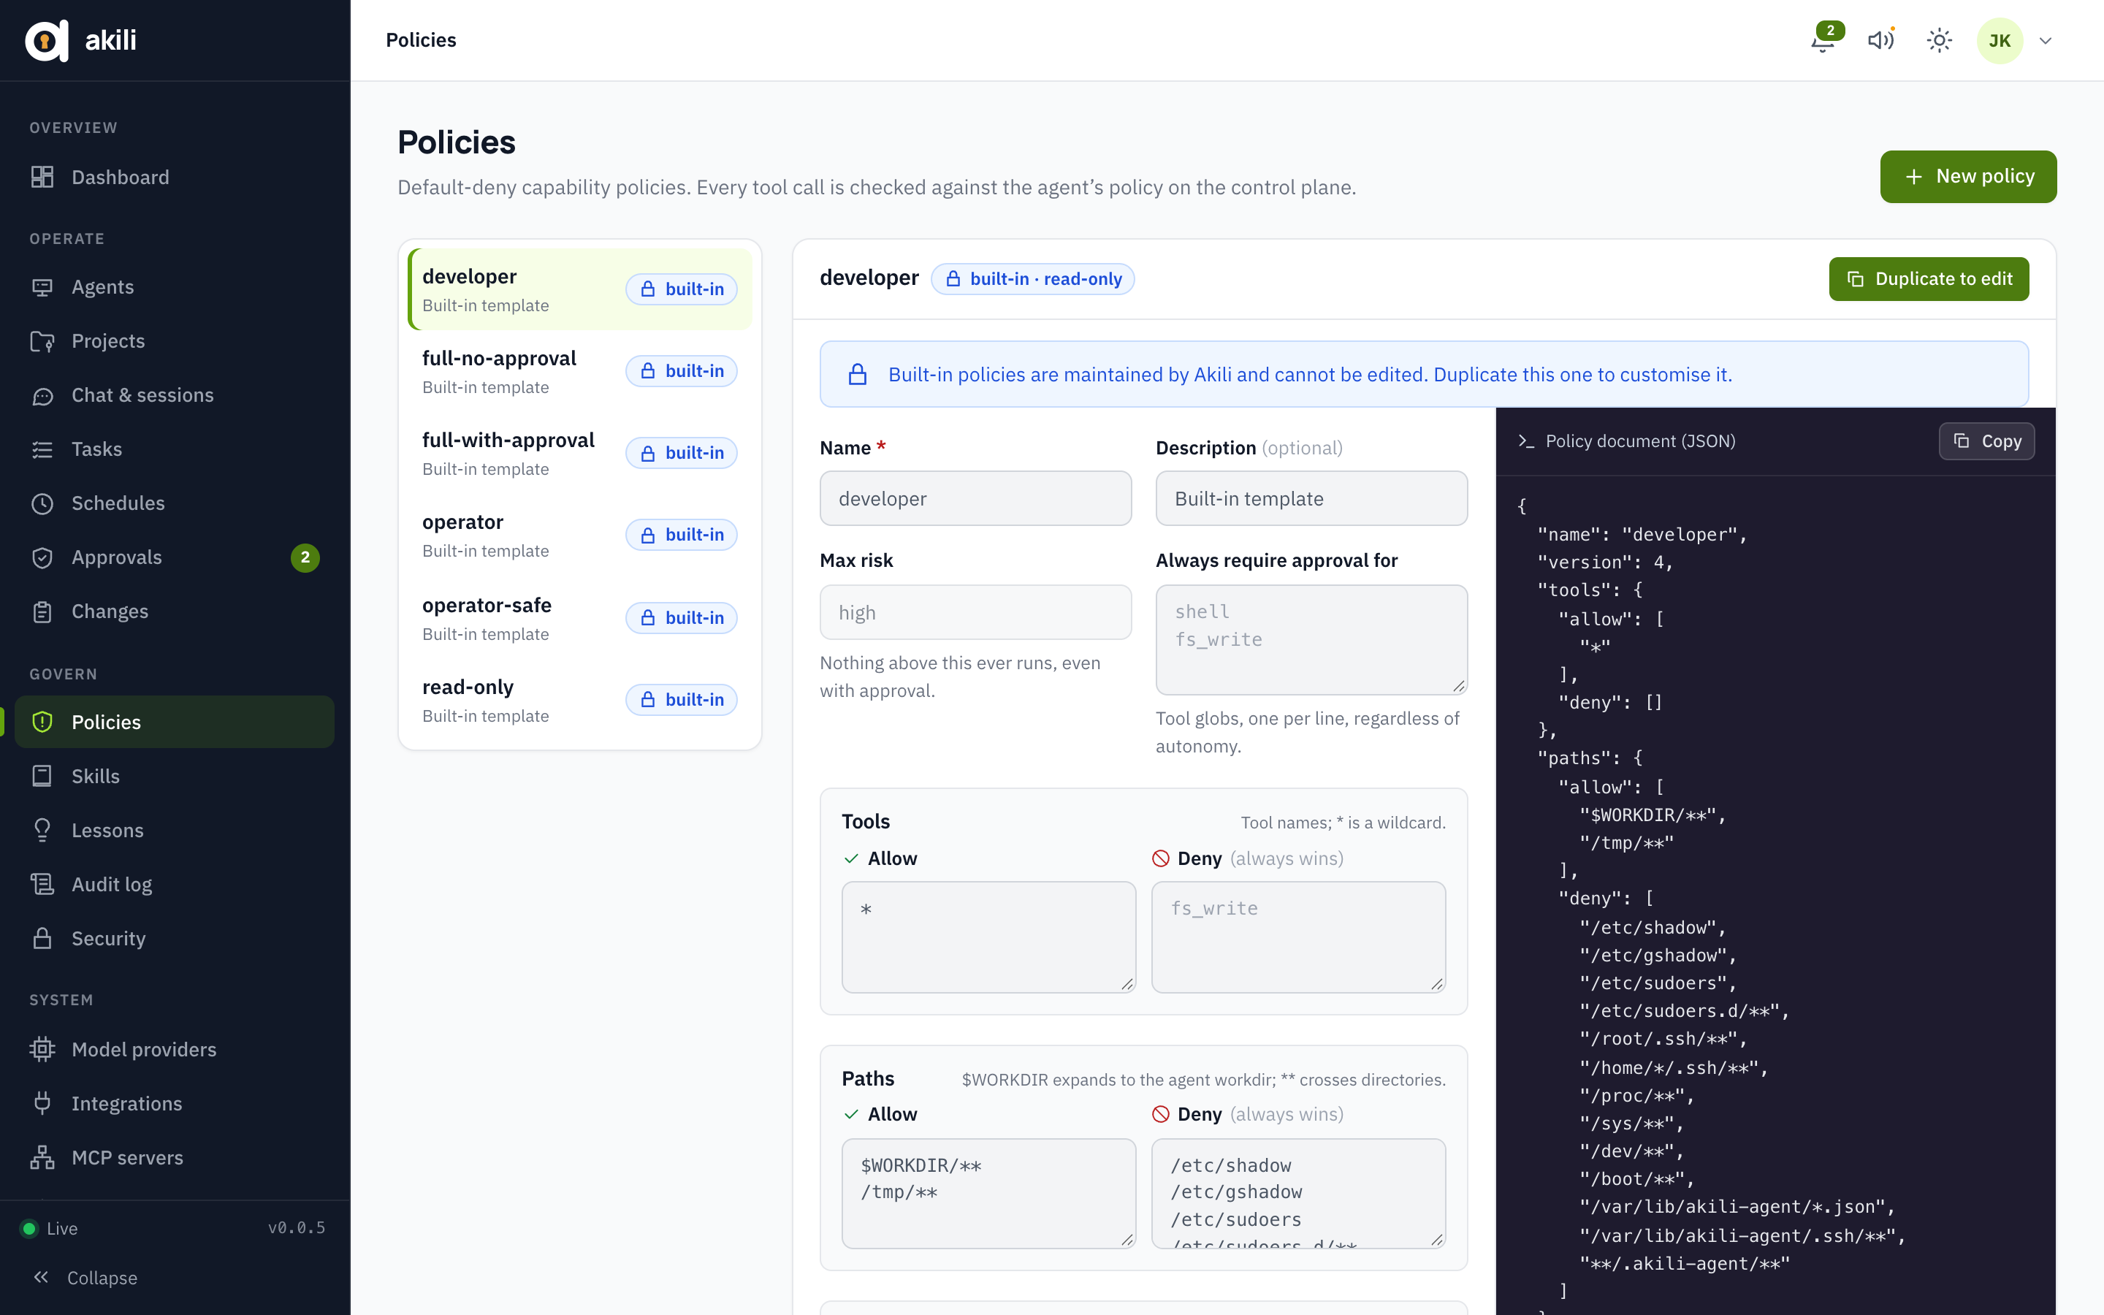Open MCP servers page
This screenshot has height=1315, width=2104.
point(175,1158)
